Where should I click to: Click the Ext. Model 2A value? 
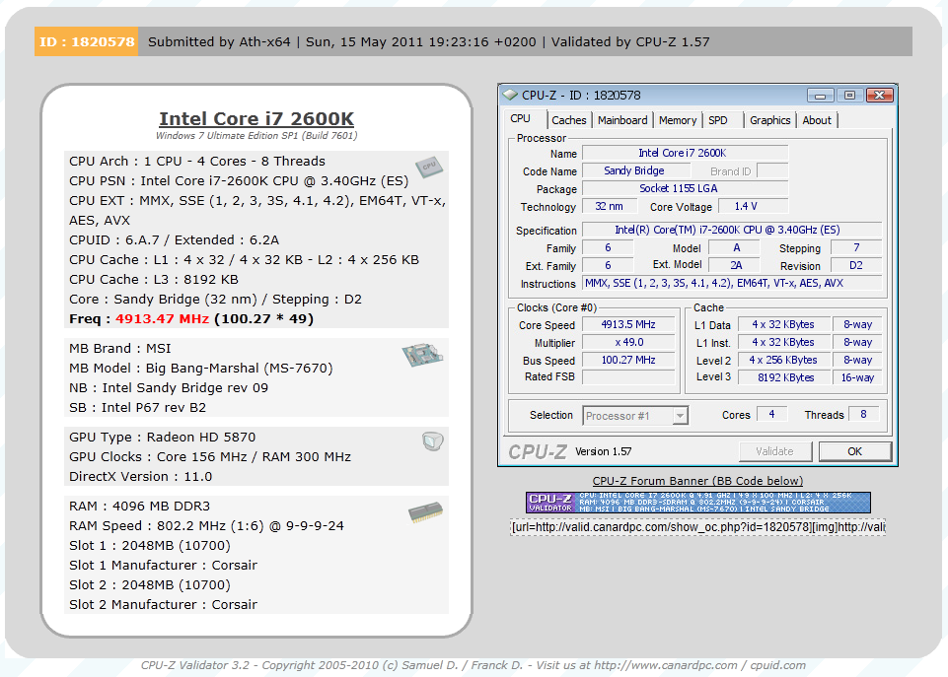click(736, 266)
